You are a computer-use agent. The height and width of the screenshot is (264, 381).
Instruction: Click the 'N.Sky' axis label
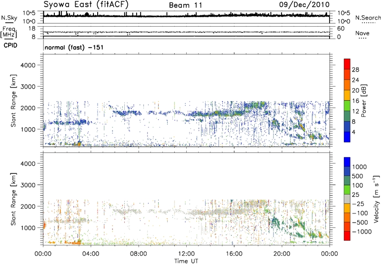9,18
